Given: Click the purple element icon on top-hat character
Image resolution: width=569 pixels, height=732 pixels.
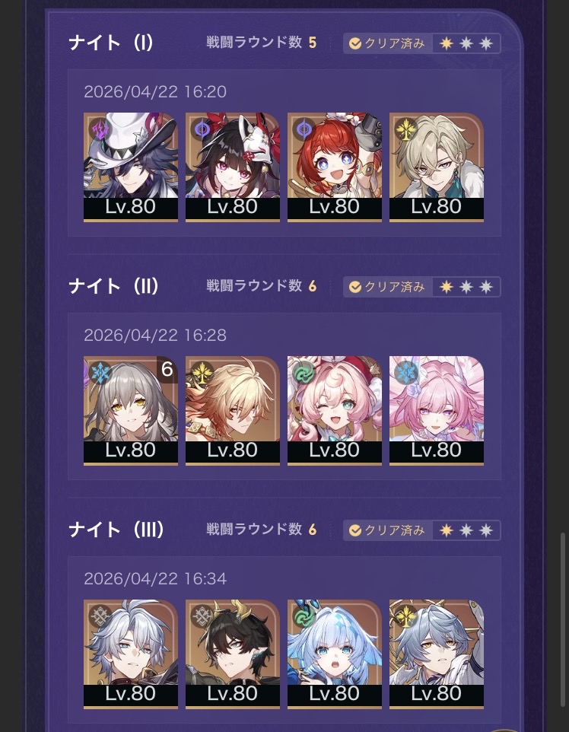Looking at the screenshot, I should coord(100,129).
